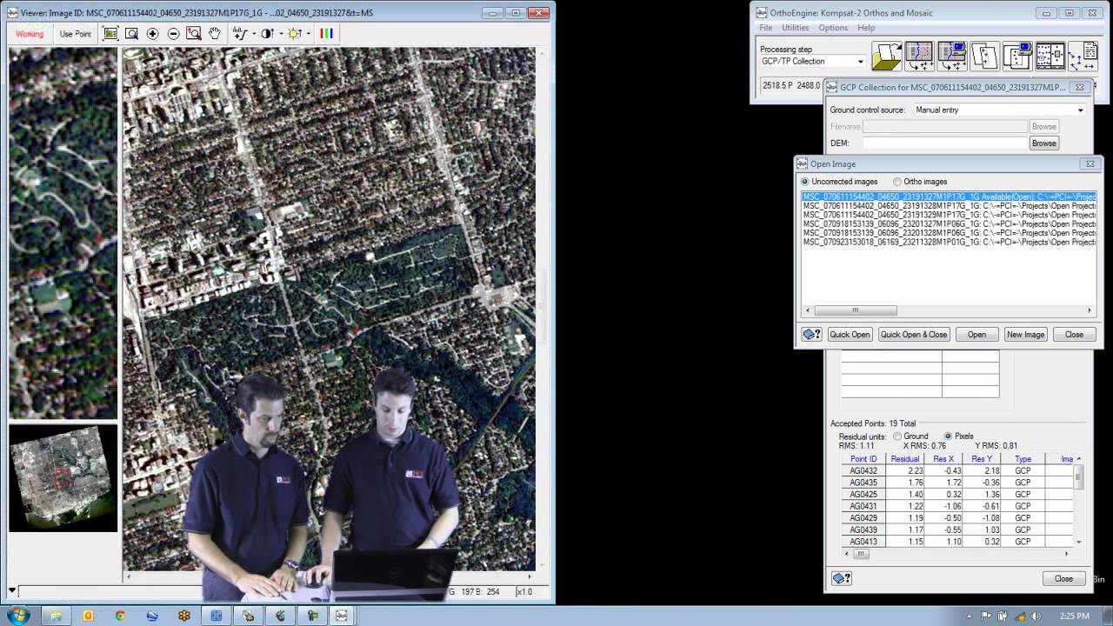Click the Use Point button in Viewer
Viewport: 1113px width, 626px height.
coord(75,34)
